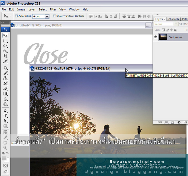Select the Notes tool
Viewport: 188px width, 176px height.
pyautogui.click(x=5, y=132)
